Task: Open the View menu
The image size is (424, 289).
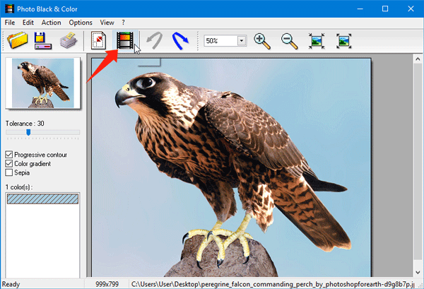Action: pos(107,23)
